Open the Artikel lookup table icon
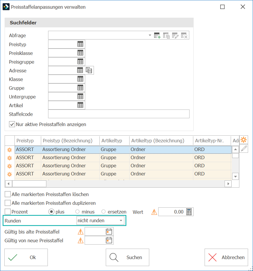The height and width of the screenshot is (271, 253). pyautogui.click(x=80, y=105)
